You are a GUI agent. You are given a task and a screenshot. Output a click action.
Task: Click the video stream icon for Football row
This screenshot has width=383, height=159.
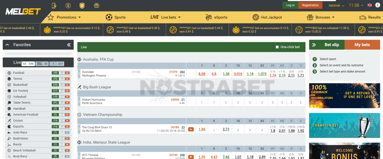[x=67, y=73]
